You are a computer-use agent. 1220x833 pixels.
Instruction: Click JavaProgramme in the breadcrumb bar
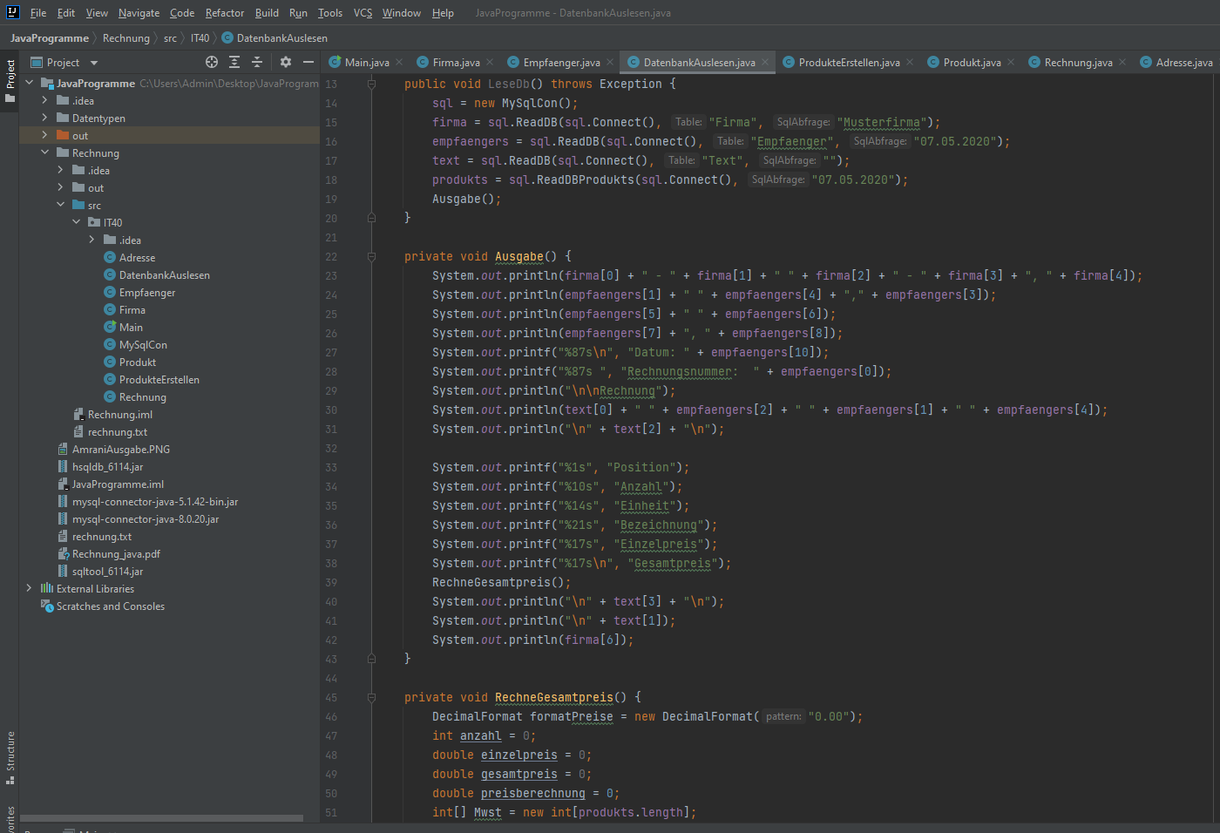pos(50,38)
